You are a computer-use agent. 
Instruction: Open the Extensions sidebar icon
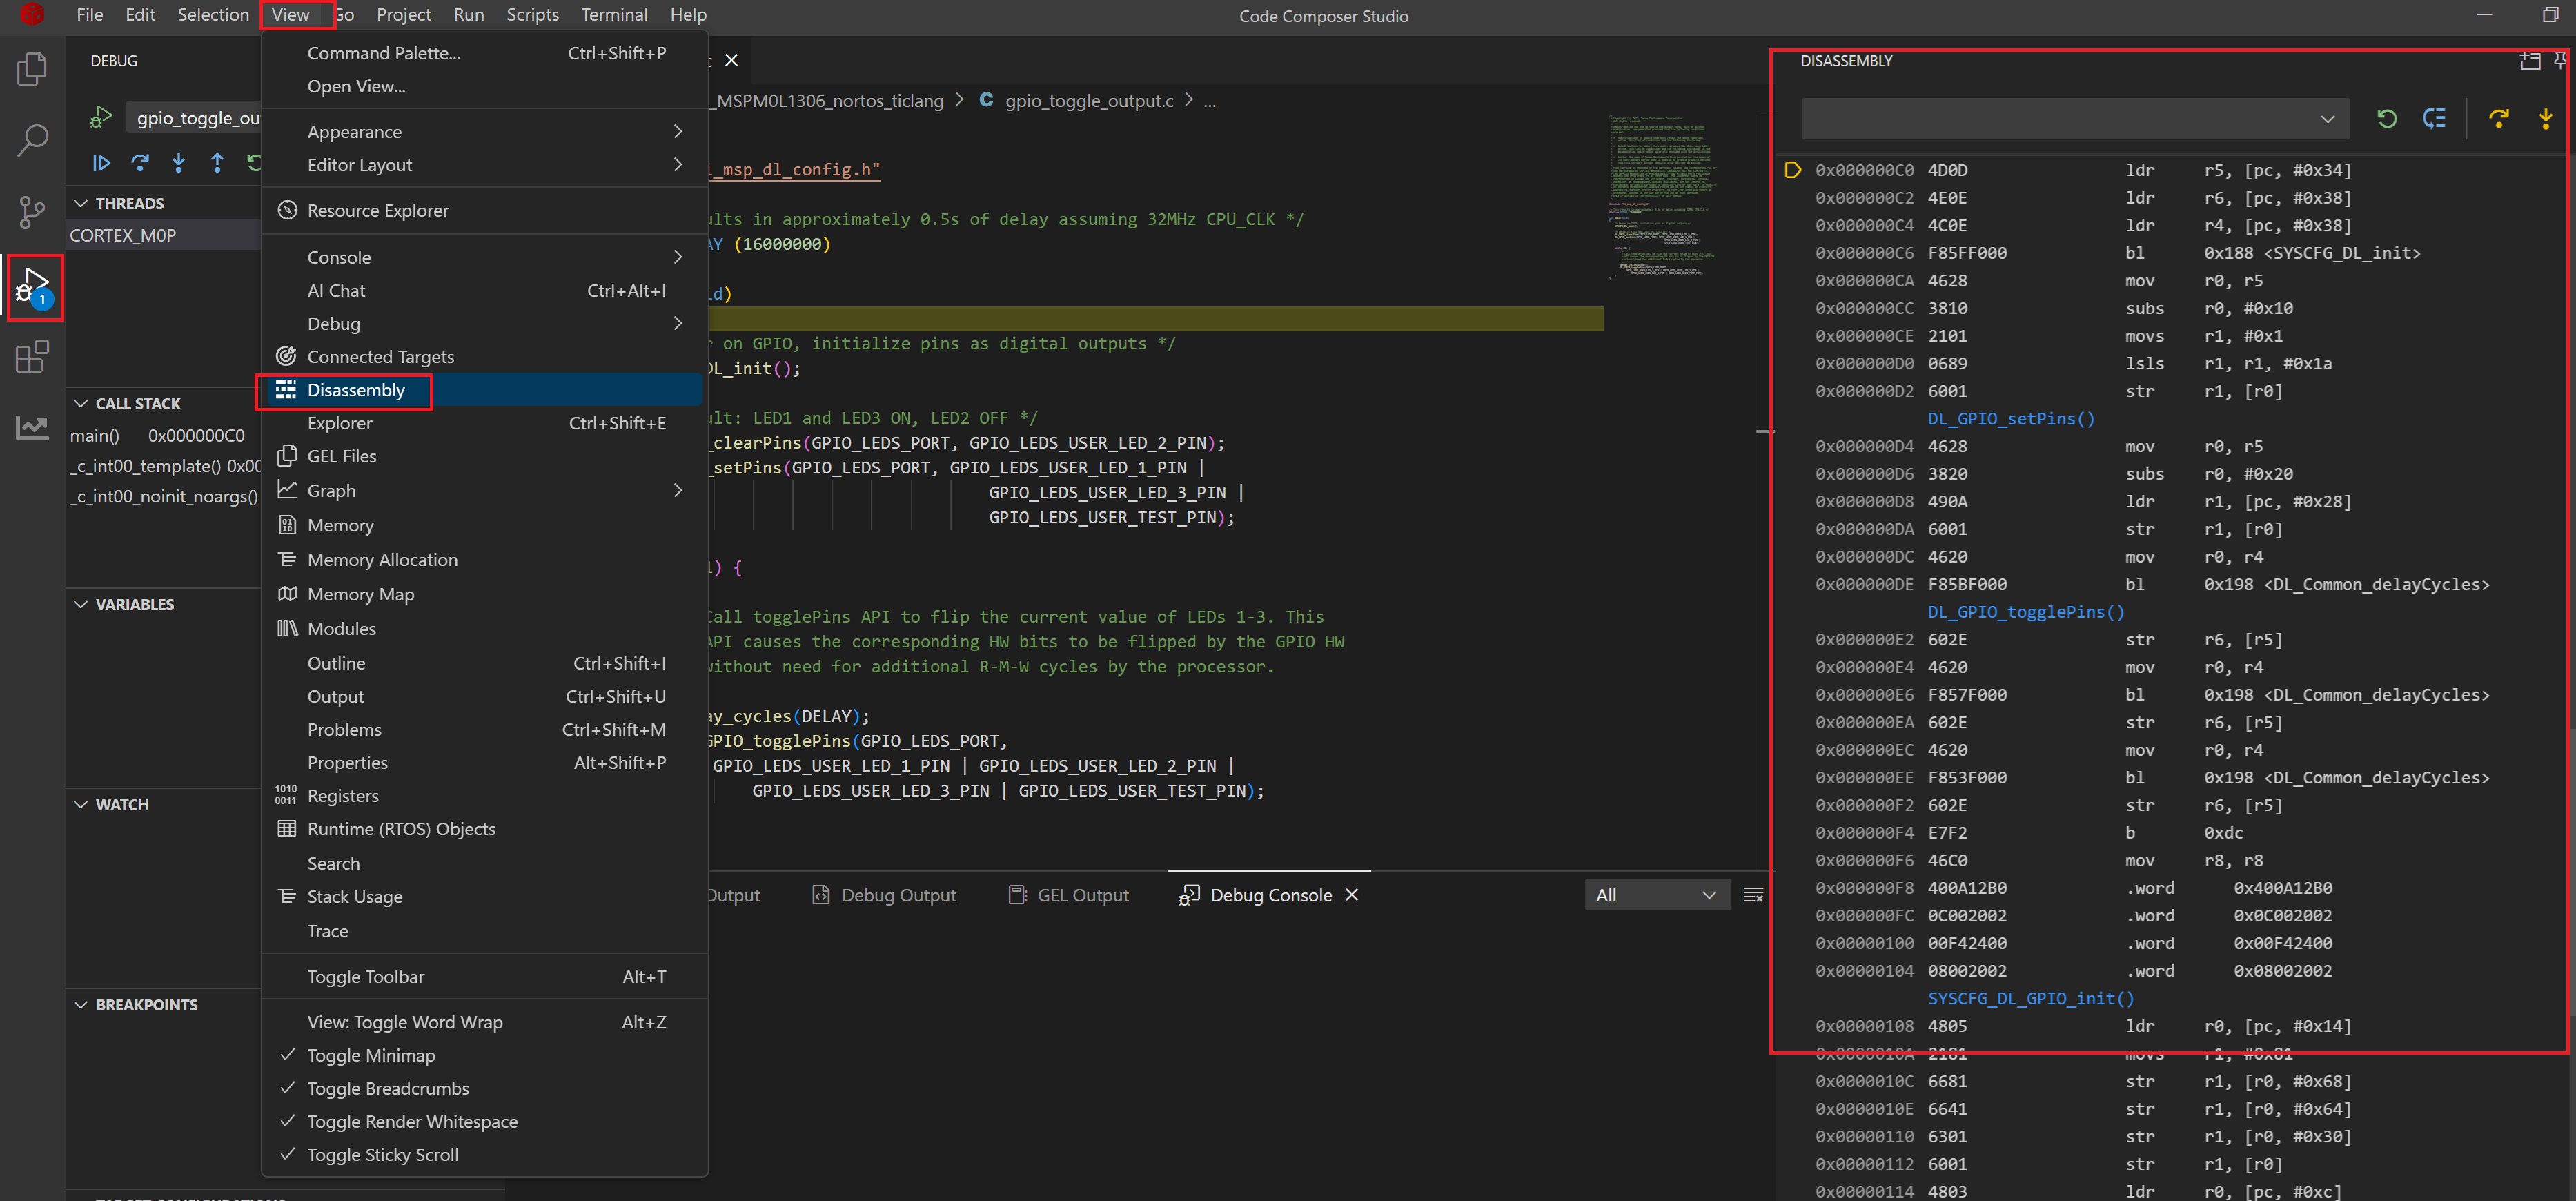point(32,357)
